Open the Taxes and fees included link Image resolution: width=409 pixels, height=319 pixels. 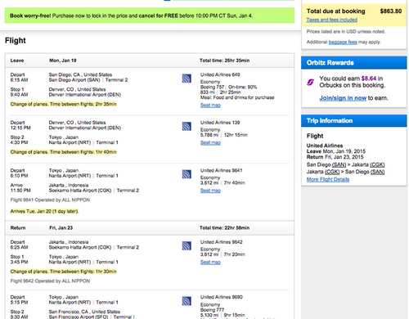click(x=332, y=20)
